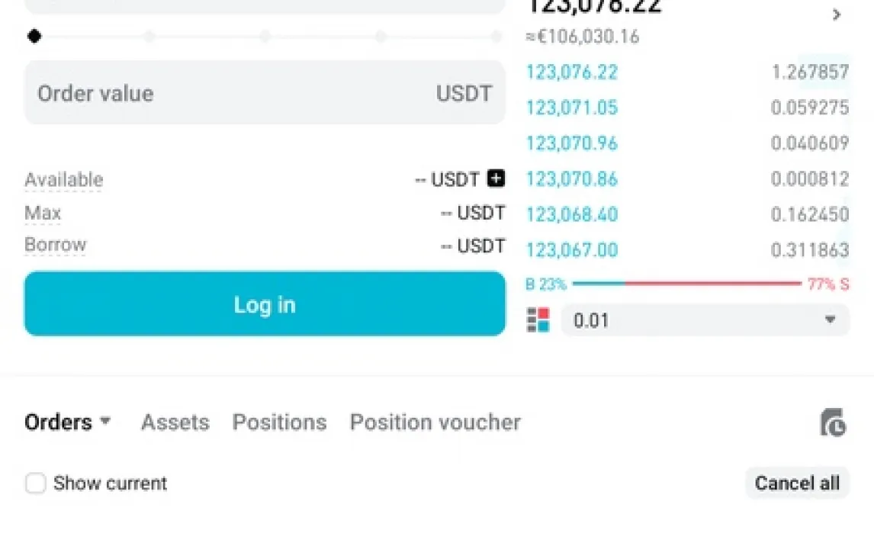The width and height of the screenshot is (874, 546).
Task: Expand the Orders dropdown arrow
Action: tap(104, 421)
